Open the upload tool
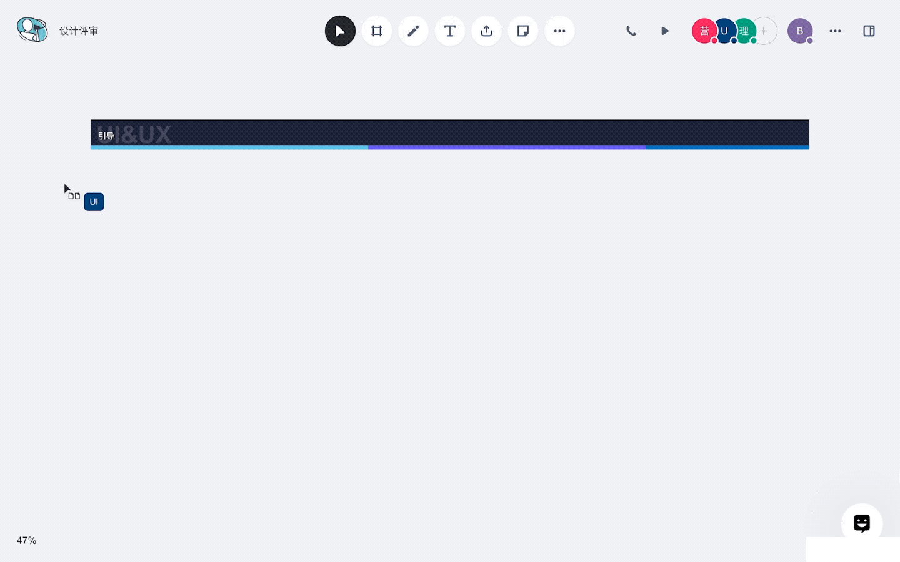The width and height of the screenshot is (900, 562). coord(486,31)
